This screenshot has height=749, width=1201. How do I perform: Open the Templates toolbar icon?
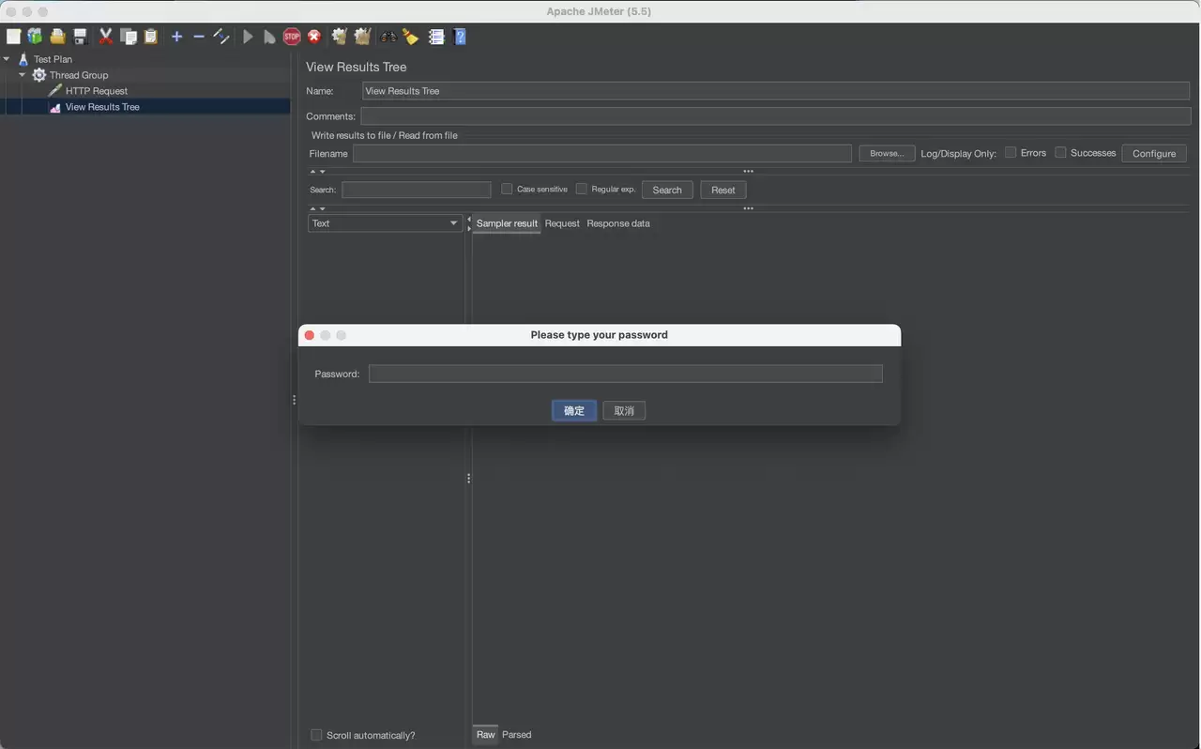click(x=36, y=37)
